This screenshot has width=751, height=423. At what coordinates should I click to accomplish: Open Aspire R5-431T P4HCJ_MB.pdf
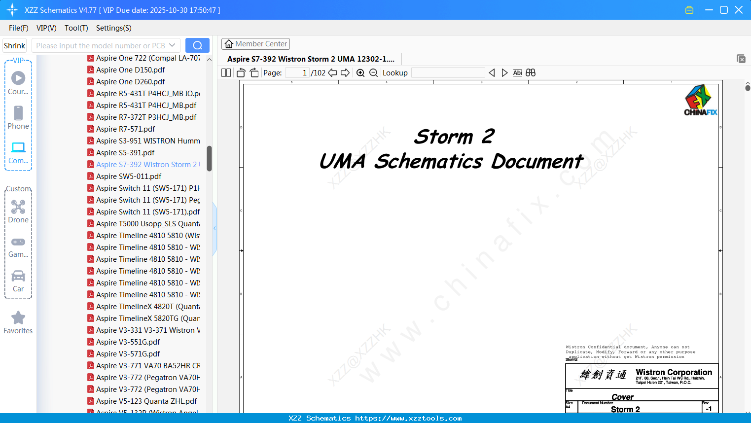tap(142, 106)
